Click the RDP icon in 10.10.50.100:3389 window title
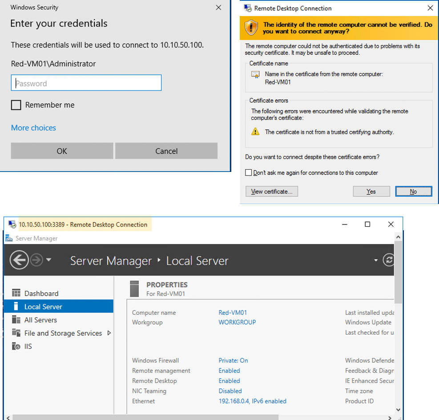 (12, 224)
